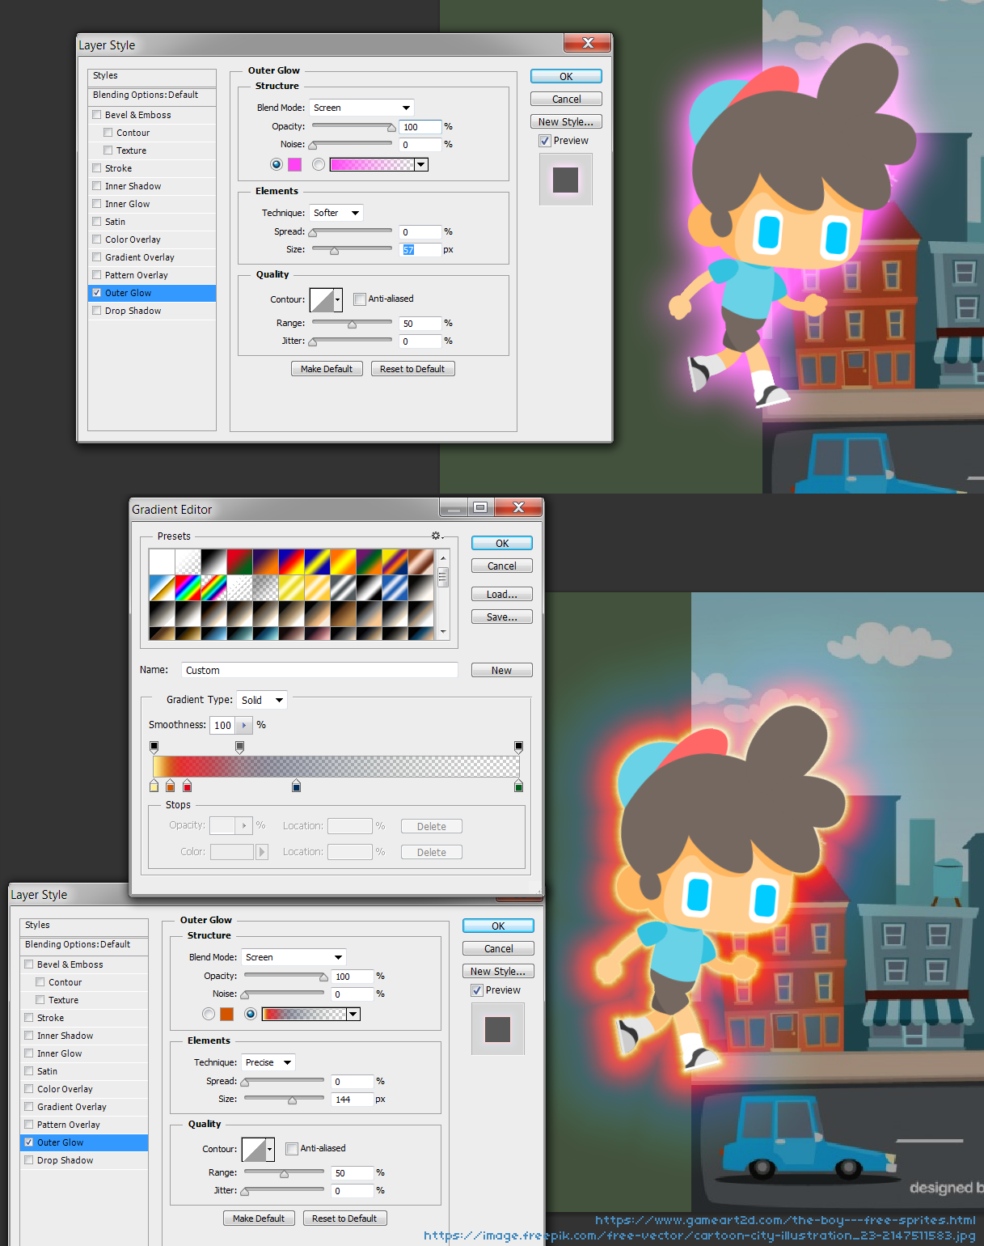
Task: Click OK in the Gradient Editor
Action: pos(502,543)
